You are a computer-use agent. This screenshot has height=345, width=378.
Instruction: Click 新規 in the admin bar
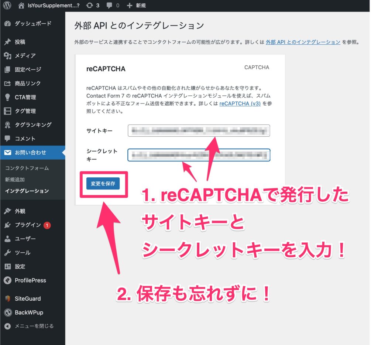[141, 5]
